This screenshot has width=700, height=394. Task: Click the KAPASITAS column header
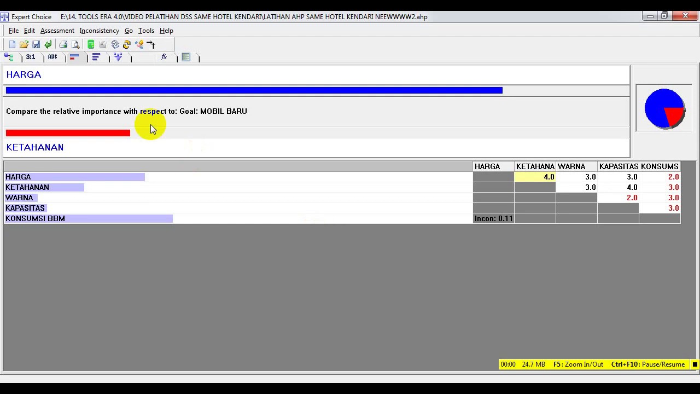tap(618, 166)
